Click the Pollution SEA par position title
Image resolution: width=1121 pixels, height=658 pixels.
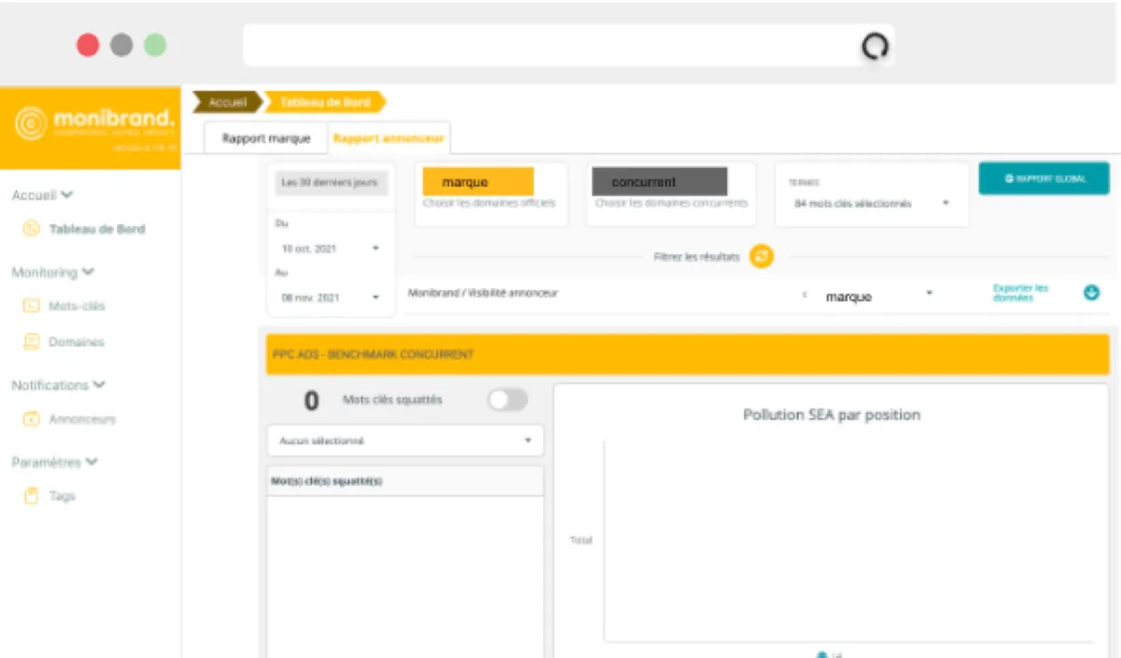click(x=831, y=414)
